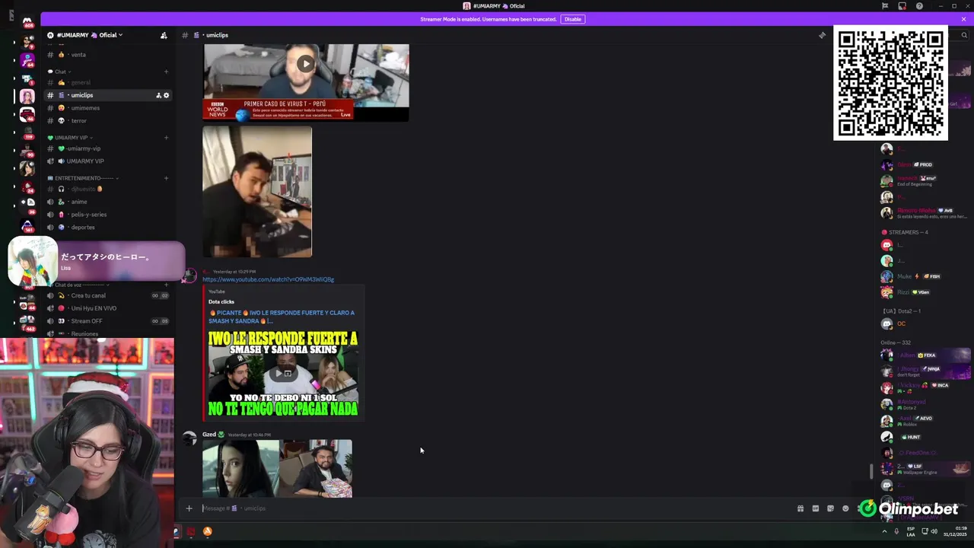This screenshot has width=974, height=548.
Task: Join the Umi Hyu EN VIVO voice channel
Action: [107, 308]
